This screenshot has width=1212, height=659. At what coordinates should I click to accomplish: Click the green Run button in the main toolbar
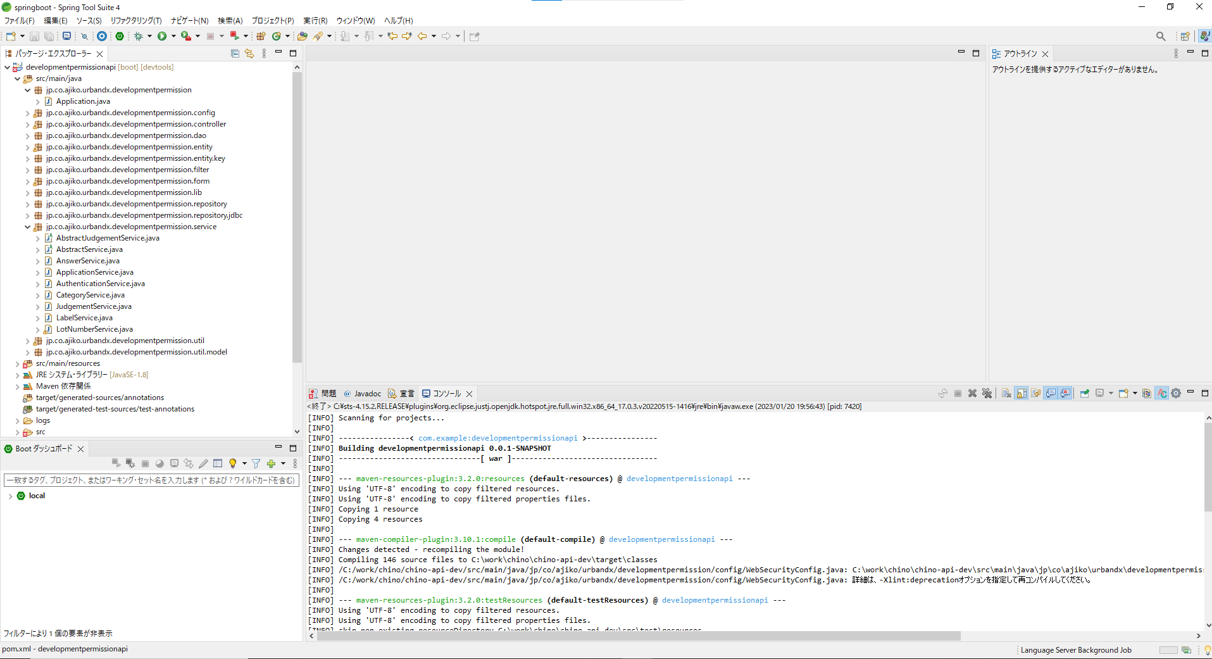click(162, 36)
